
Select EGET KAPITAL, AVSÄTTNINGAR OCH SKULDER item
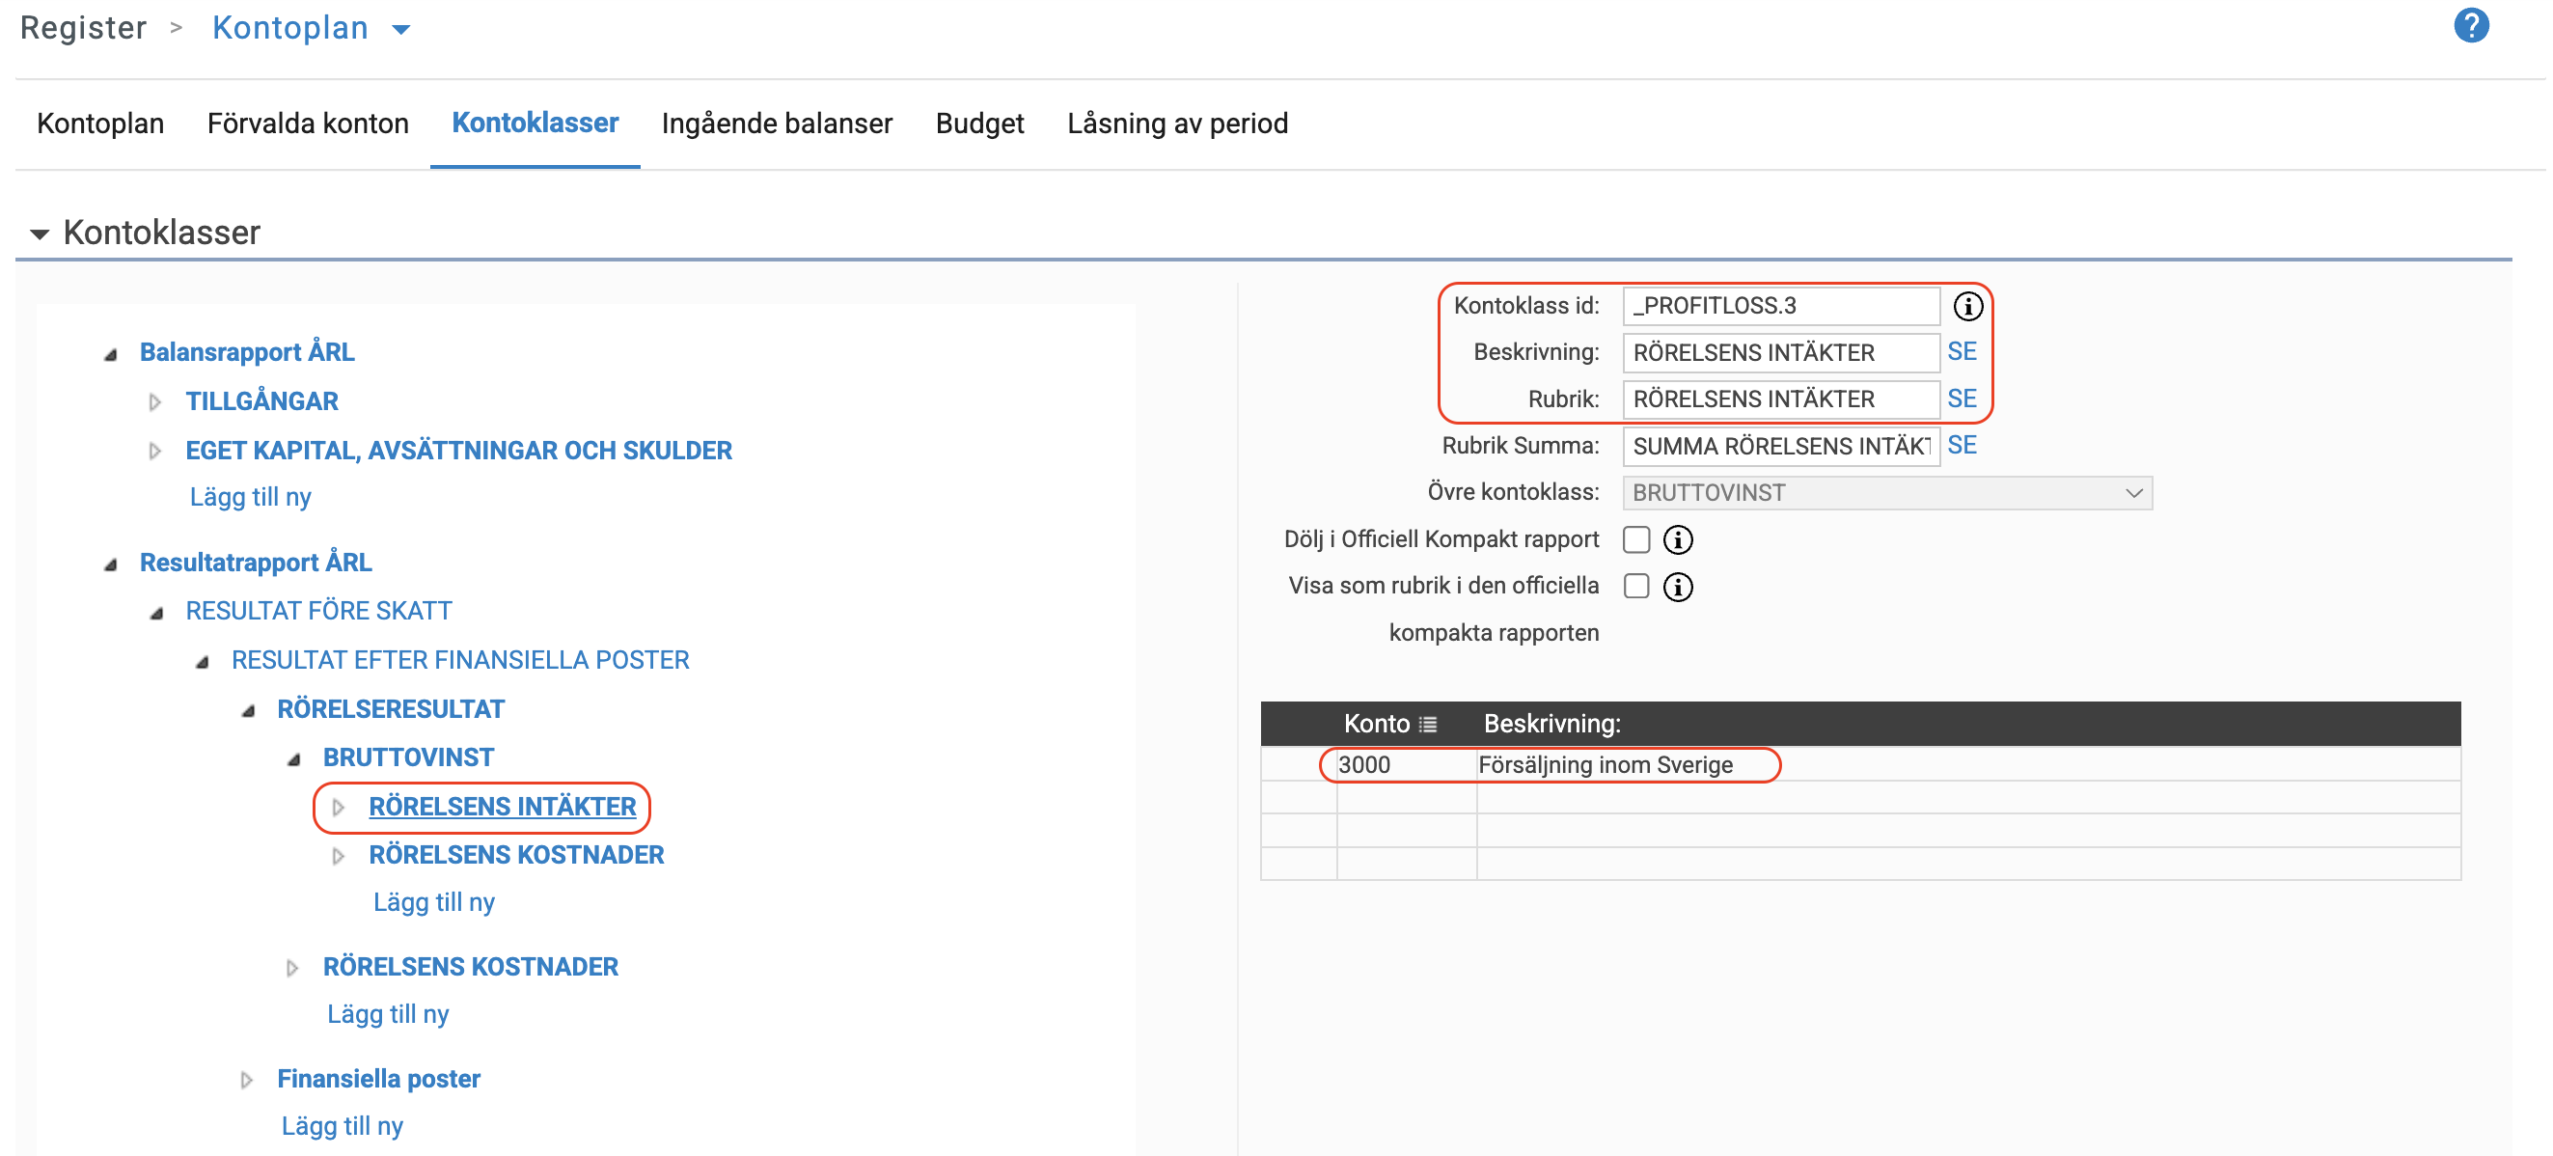[459, 451]
